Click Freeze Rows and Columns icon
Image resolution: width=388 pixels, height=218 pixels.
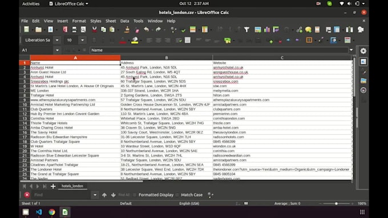[x=337, y=30]
